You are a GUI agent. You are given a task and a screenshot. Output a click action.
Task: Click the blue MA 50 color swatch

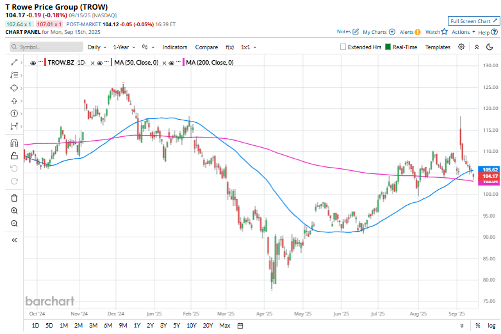coord(111,62)
